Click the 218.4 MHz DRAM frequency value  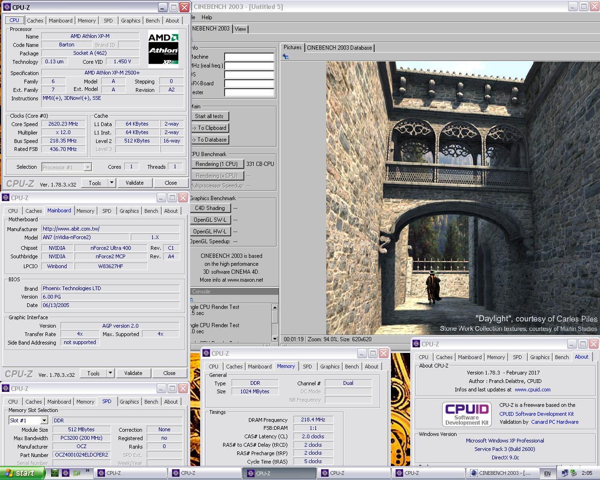pos(313,420)
